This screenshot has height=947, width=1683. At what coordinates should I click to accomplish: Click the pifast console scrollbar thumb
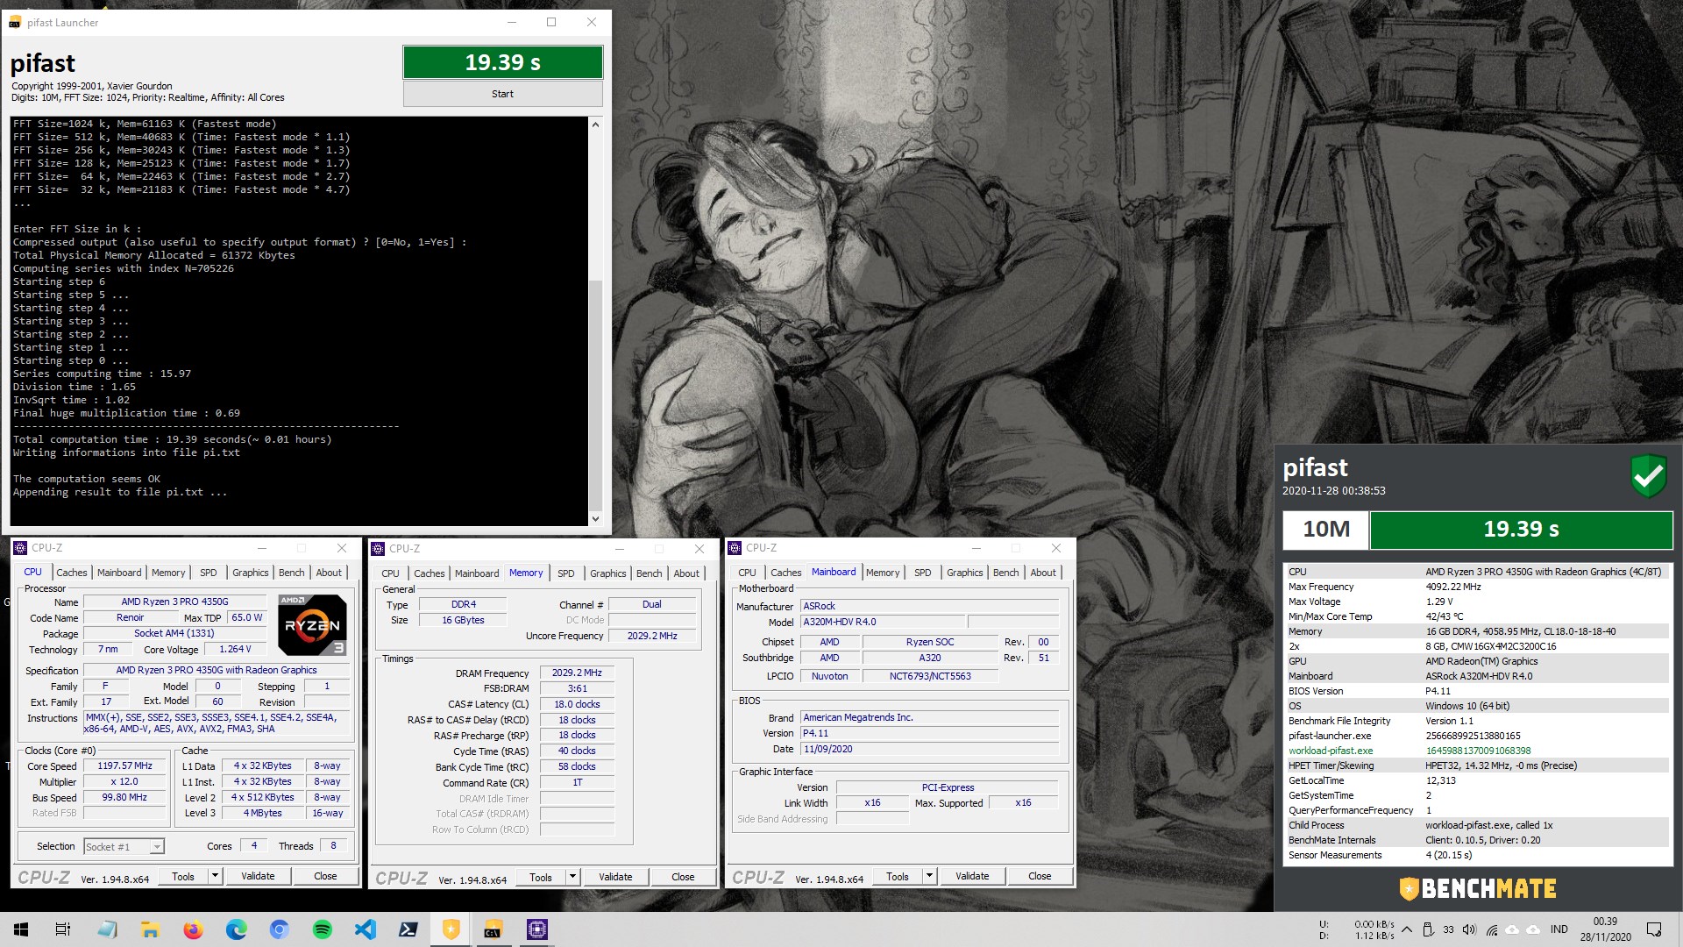tap(596, 395)
